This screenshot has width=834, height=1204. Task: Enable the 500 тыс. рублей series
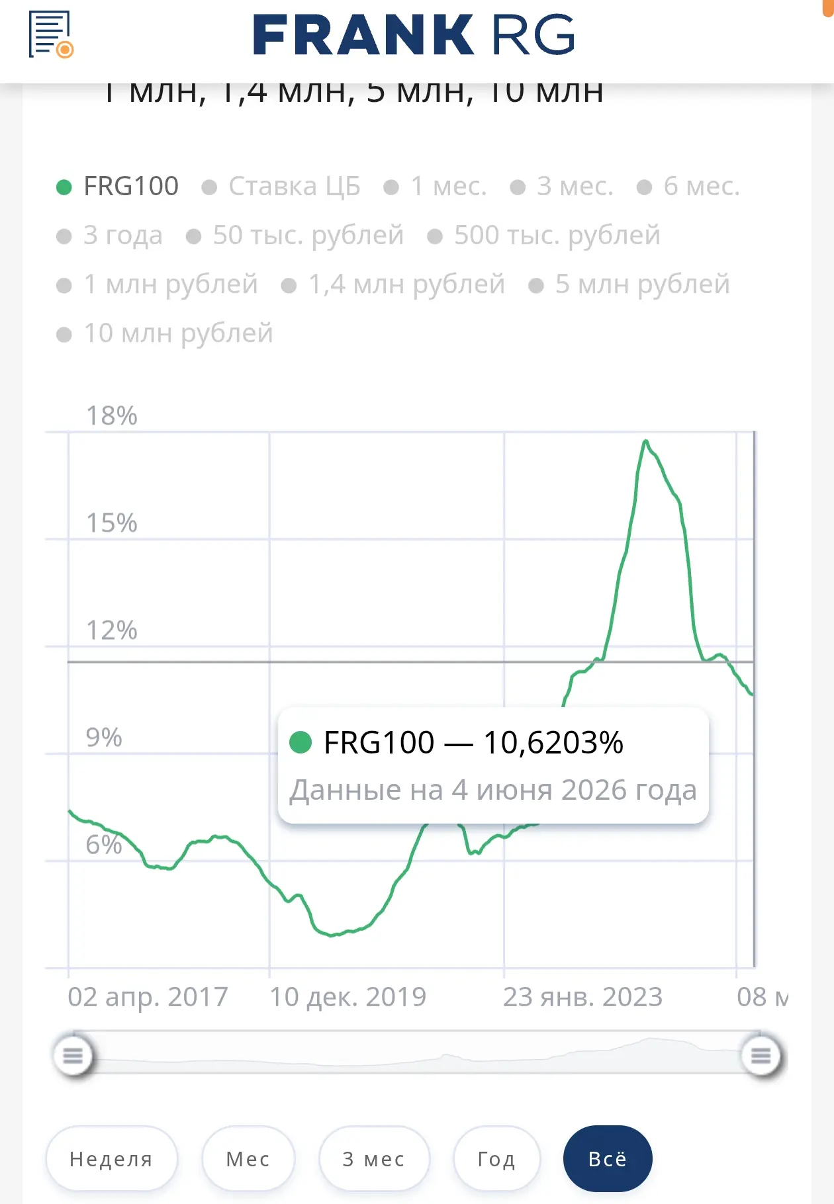click(544, 236)
